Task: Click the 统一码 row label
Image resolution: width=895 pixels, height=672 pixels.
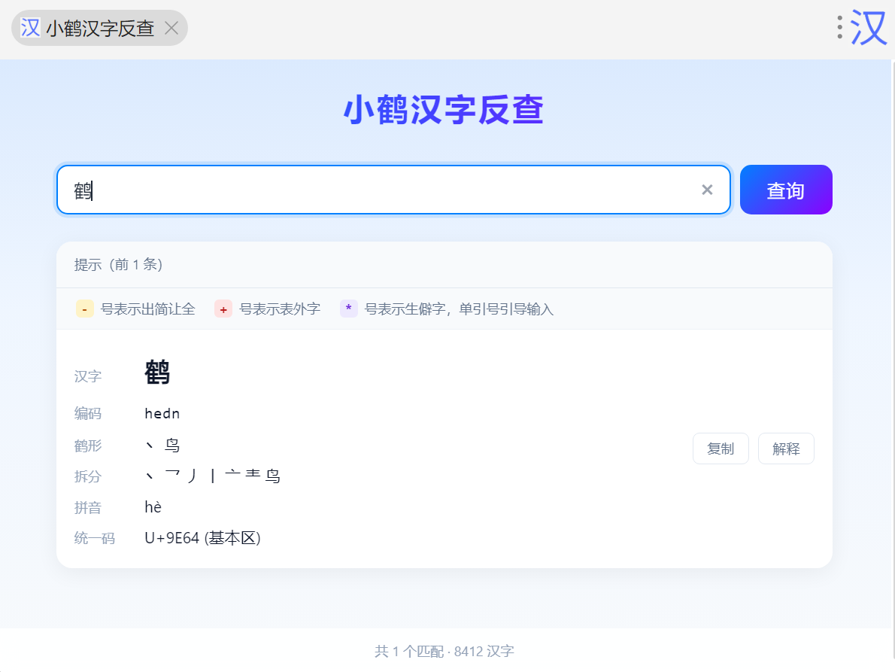Action: pyautogui.click(x=95, y=538)
